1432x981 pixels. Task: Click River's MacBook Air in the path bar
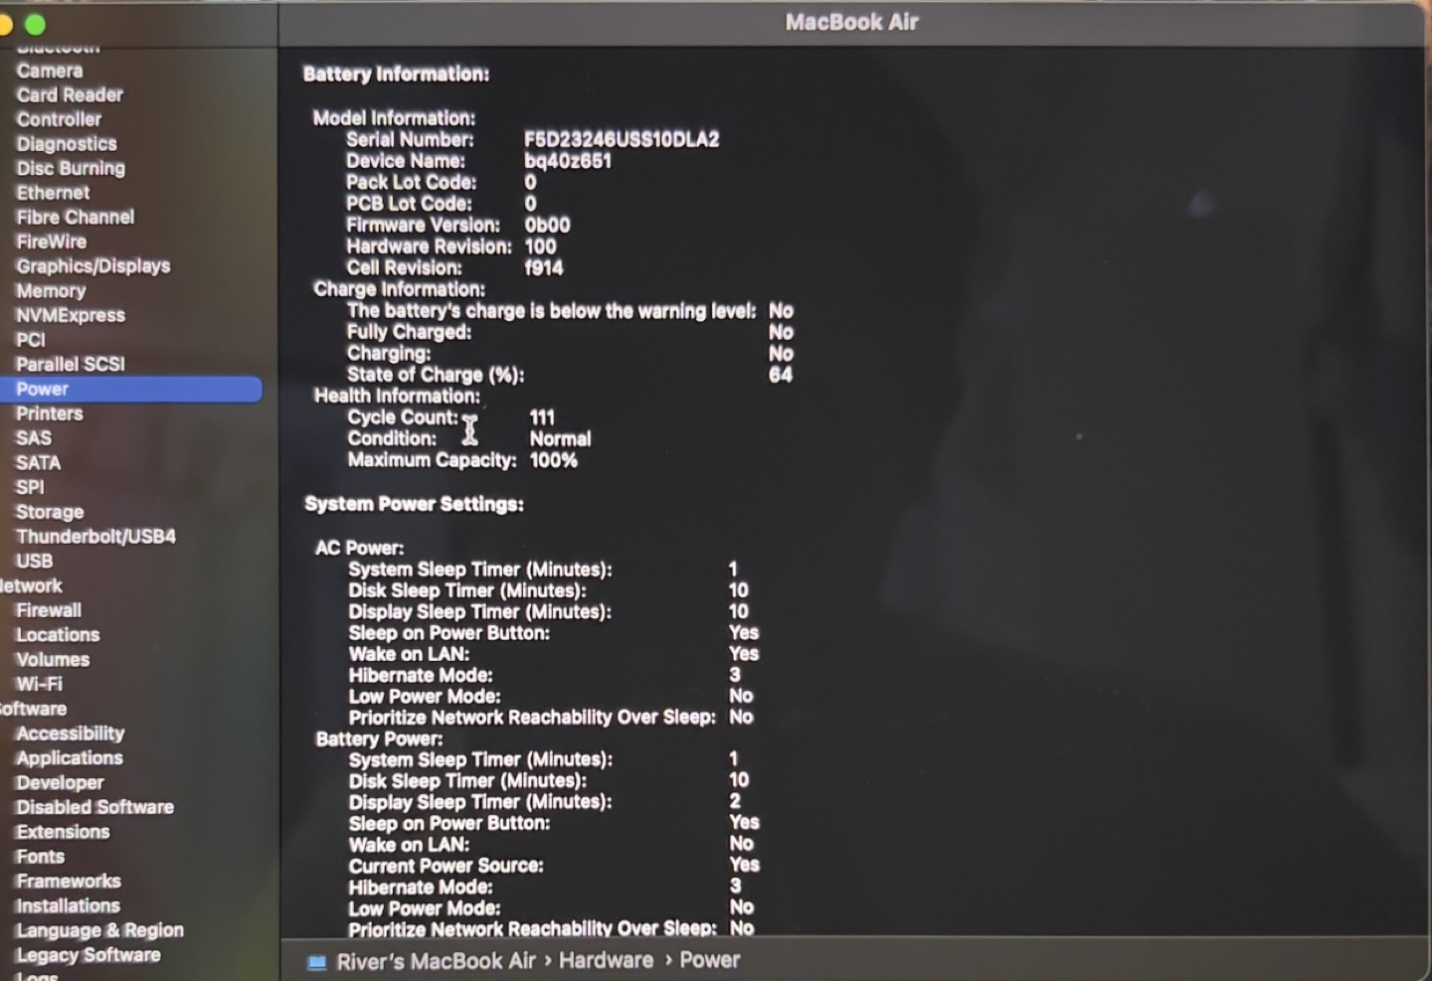(x=436, y=962)
